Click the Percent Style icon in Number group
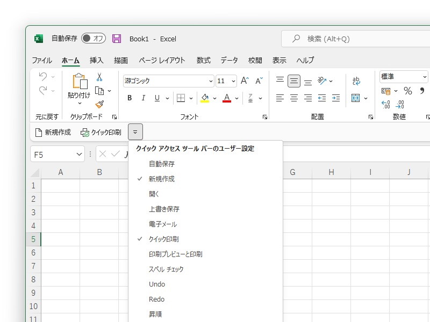The width and height of the screenshot is (430, 322). [407, 90]
